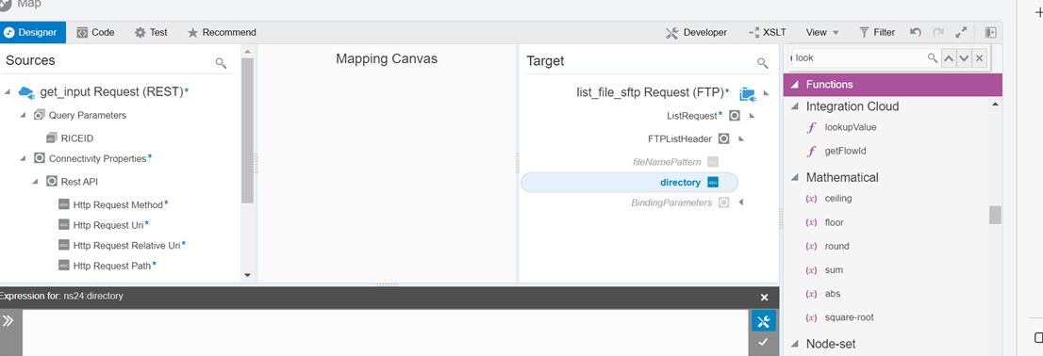Screen dimensions: 1043x356
Task: Save the expression with checkmark
Action: 764,342
